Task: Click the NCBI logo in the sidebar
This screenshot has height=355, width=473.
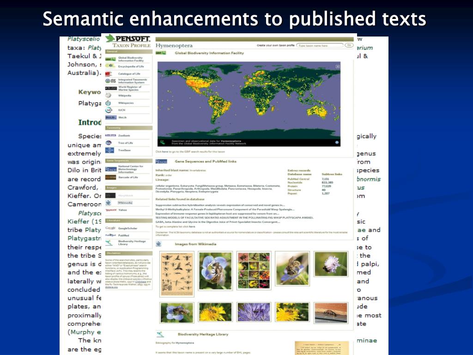Action: click(111, 169)
